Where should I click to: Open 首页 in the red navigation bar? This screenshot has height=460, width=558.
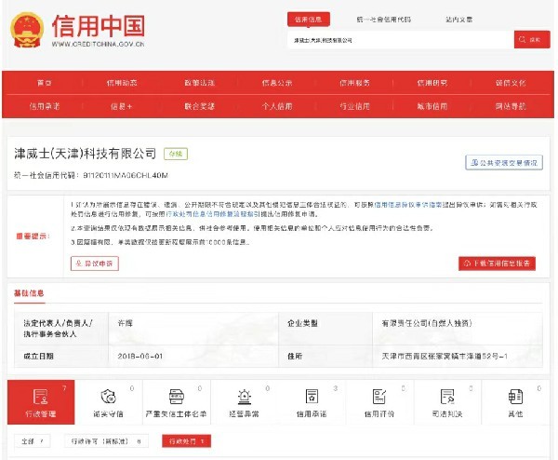tap(45, 83)
